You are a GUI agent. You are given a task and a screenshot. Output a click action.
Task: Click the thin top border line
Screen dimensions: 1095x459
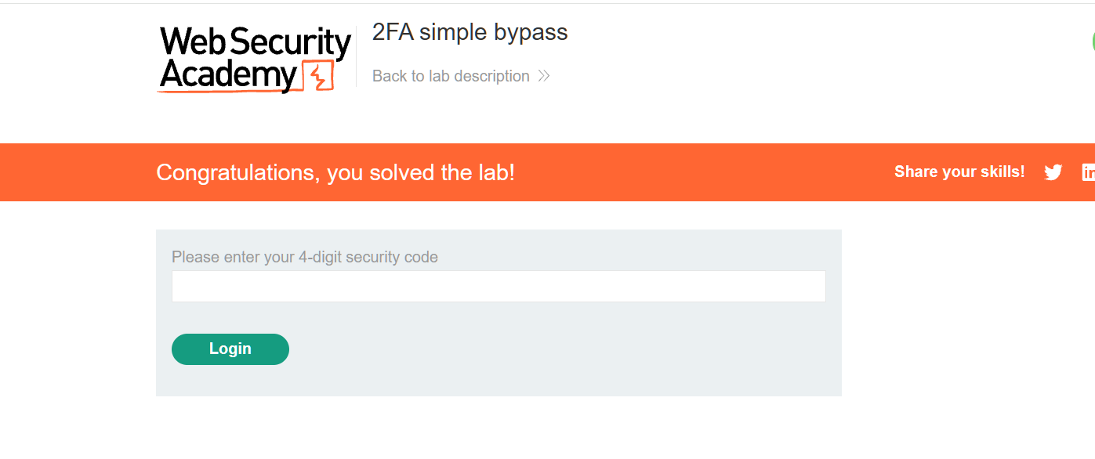point(547,3)
